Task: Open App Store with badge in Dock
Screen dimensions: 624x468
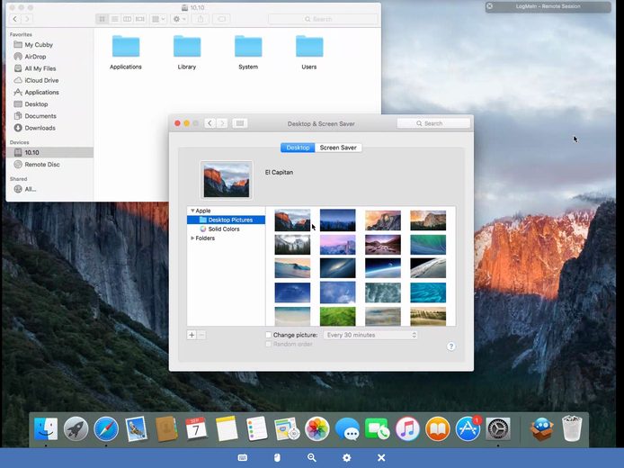Action: point(468,429)
